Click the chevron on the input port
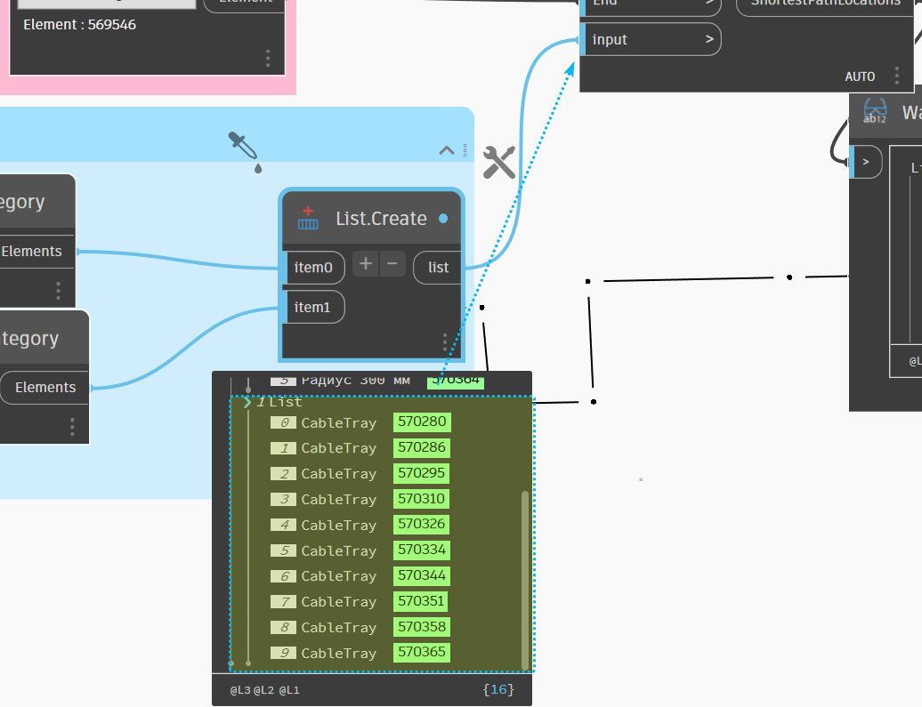 coord(709,39)
